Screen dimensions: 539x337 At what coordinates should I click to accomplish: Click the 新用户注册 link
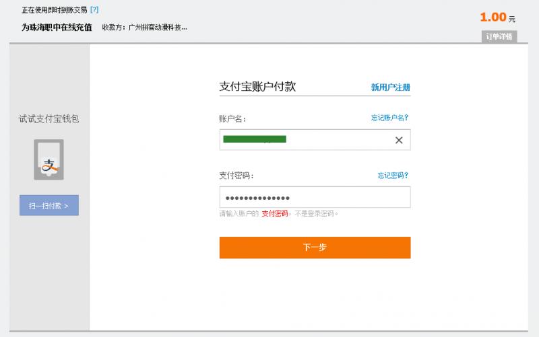[390, 87]
